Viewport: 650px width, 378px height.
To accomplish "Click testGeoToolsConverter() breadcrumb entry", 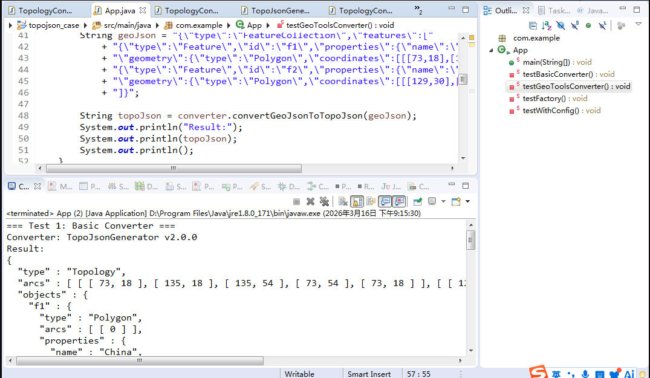I will pos(340,25).
